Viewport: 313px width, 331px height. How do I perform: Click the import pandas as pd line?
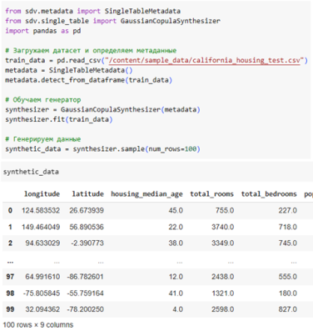[x=43, y=31]
